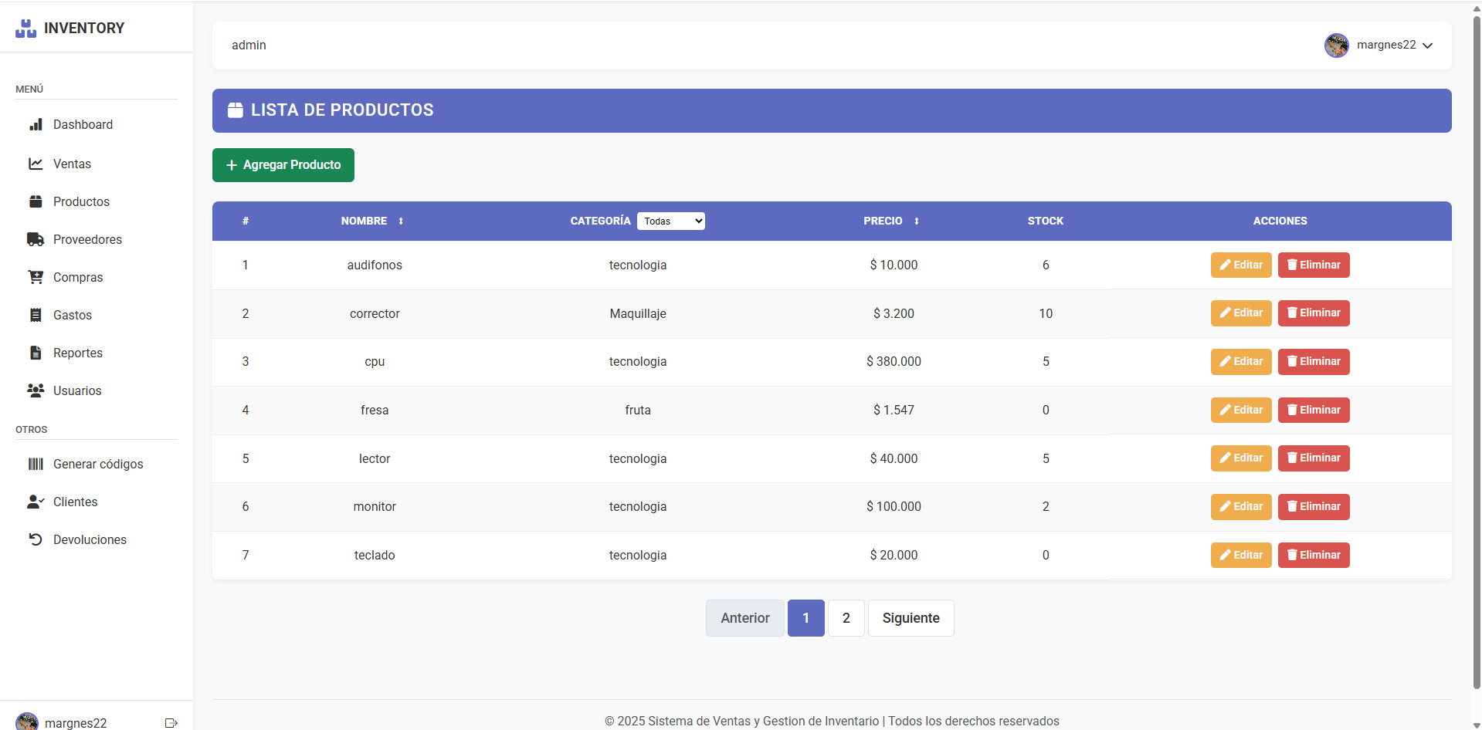Screen dimensions: 1482x730
Task: Click the Generar códigos barcode icon
Action: pos(36,464)
